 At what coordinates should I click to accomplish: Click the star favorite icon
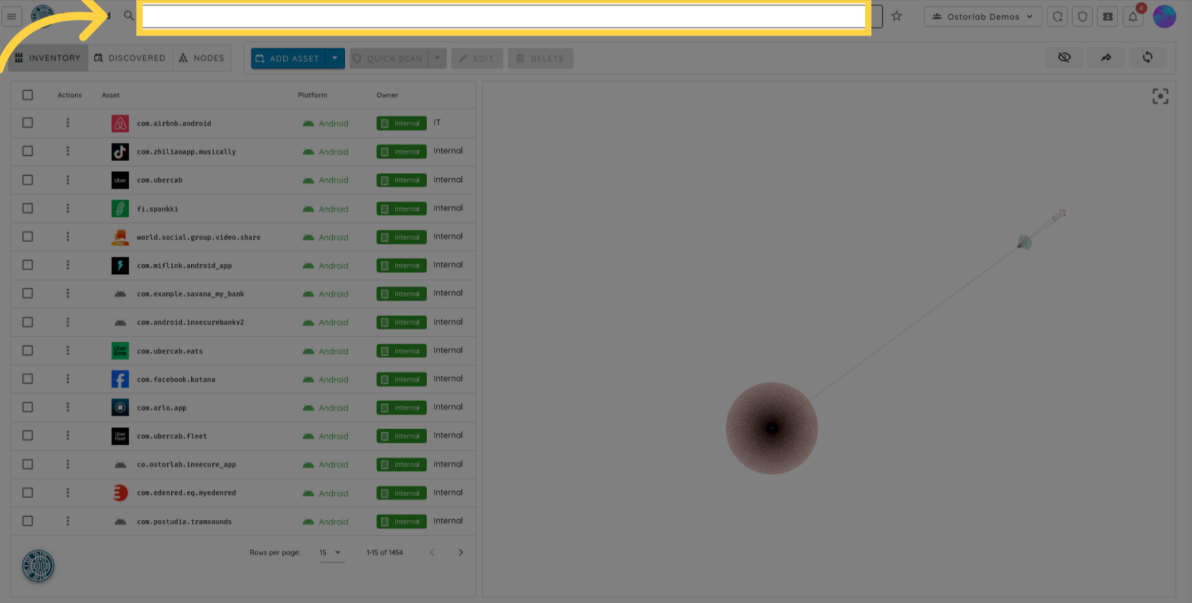(896, 17)
